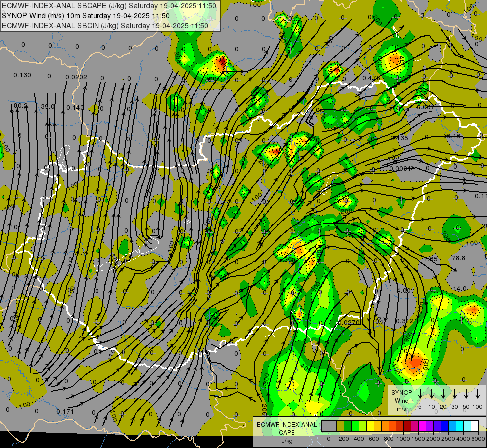Click the SBCAPE title line in the header
Viewport: 487px width, 448px height.
[x=110, y=6]
